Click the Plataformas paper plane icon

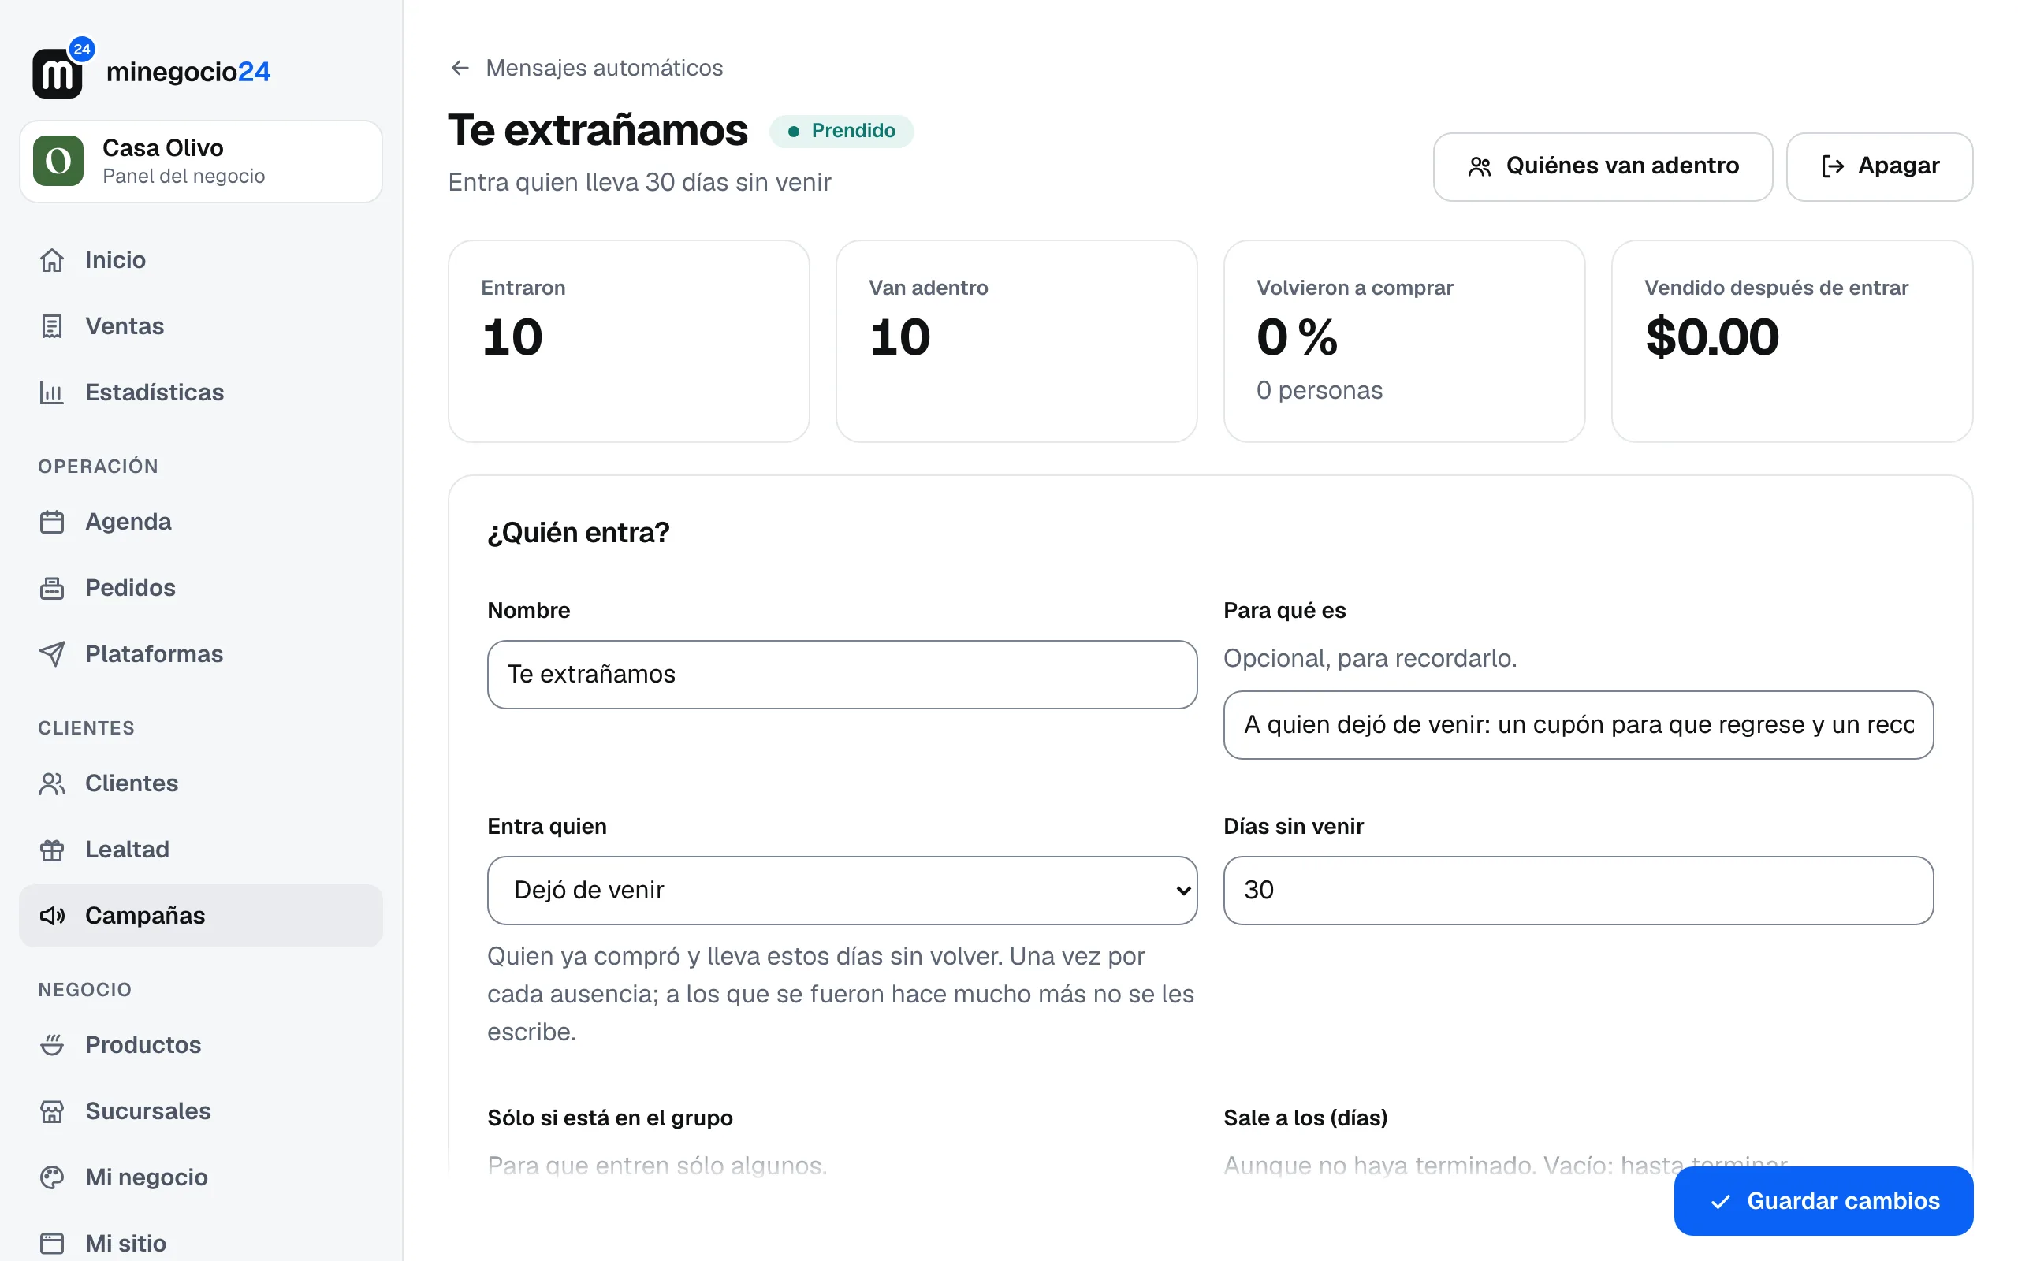point(52,654)
